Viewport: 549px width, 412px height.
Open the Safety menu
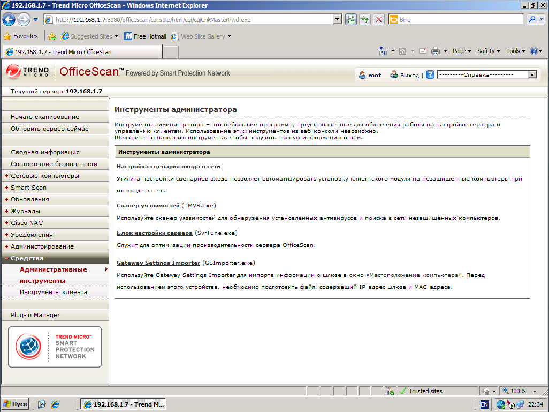coord(489,51)
